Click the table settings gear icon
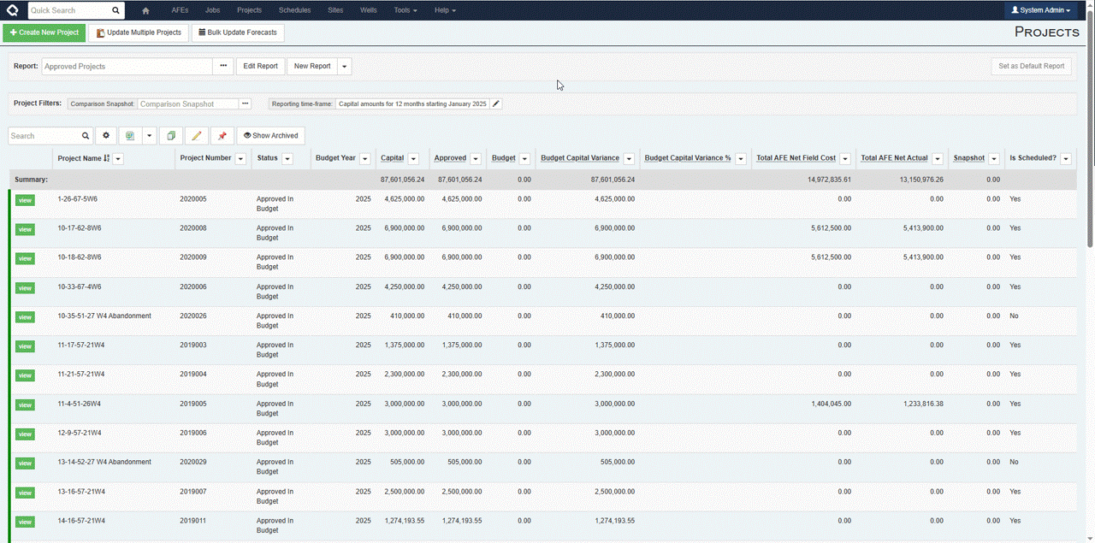Screen dimensions: 1095x543 tap(106, 136)
